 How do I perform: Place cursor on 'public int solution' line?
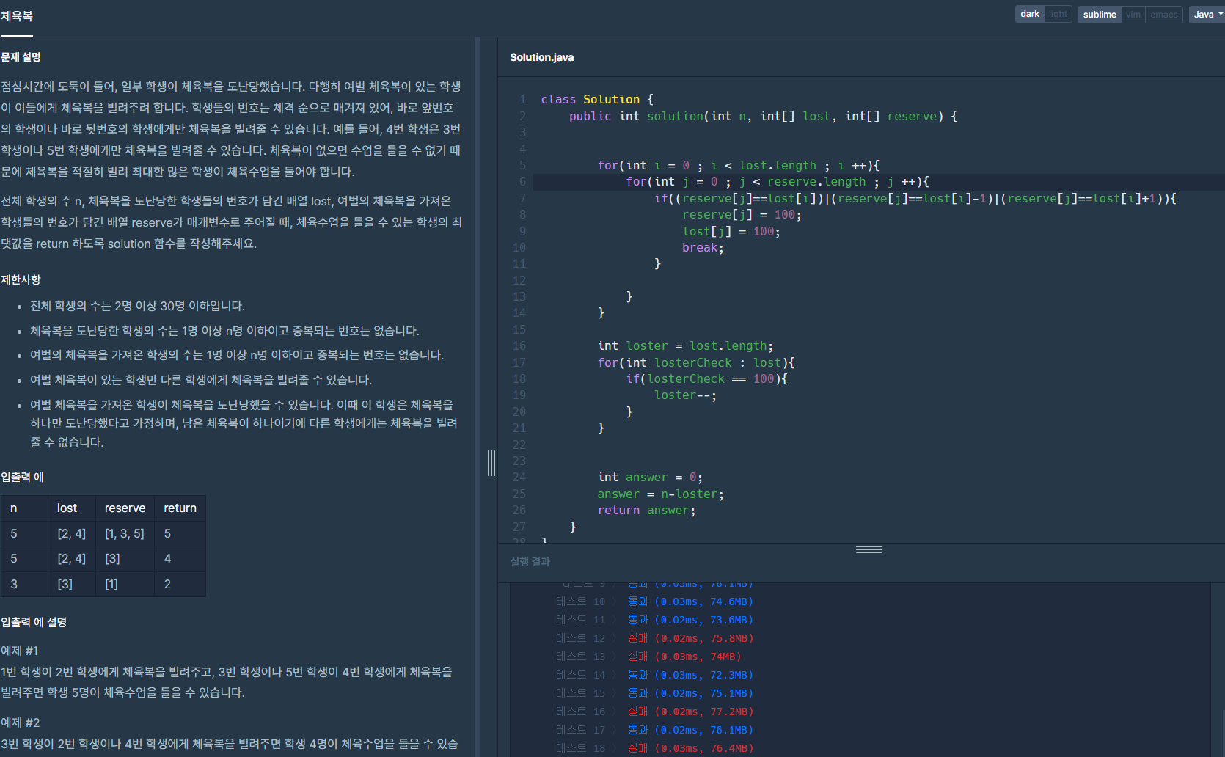point(763,117)
